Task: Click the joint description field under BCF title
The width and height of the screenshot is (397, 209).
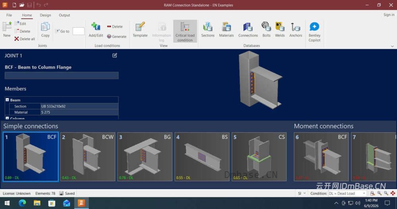Action: tap(62, 75)
